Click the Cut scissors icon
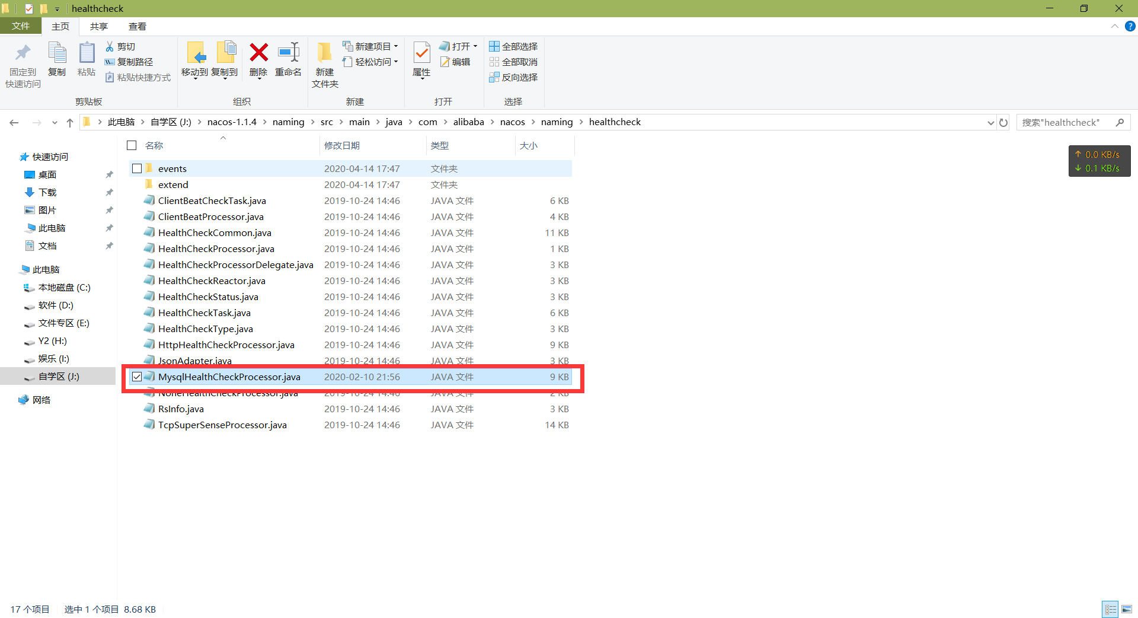 [110, 46]
